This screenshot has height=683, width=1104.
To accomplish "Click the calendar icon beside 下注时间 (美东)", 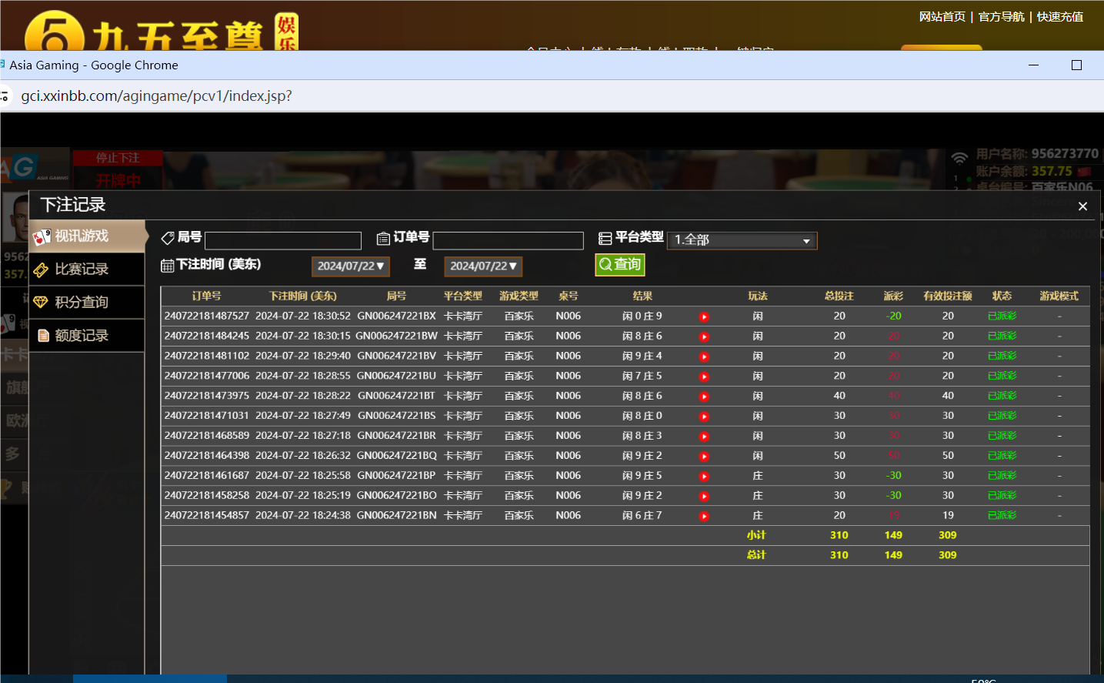I will [168, 265].
